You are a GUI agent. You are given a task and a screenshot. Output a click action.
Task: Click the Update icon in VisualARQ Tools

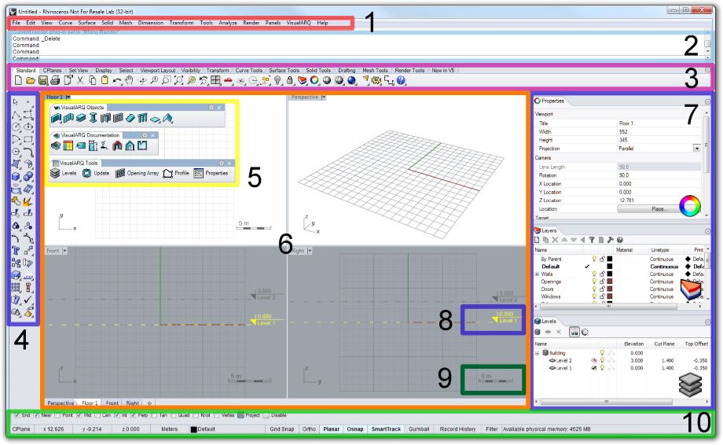point(94,172)
